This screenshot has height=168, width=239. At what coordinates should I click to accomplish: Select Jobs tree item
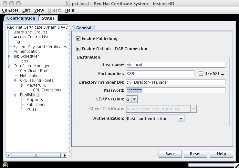[24, 61]
